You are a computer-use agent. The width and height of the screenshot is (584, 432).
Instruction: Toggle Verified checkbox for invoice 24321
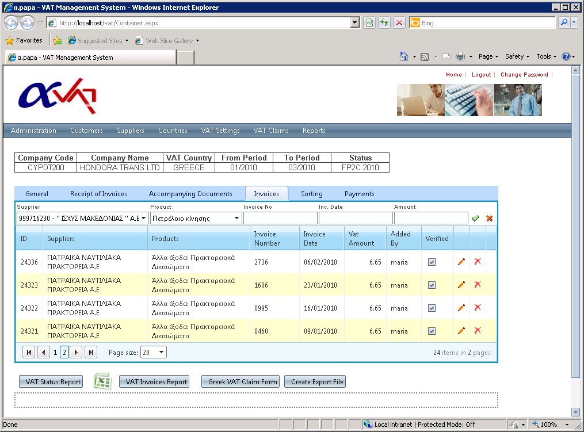[x=432, y=331]
